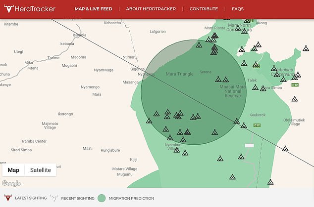Switch to Satellite view
This screenshot has width=314, height=207.
(x=41, y=170)
